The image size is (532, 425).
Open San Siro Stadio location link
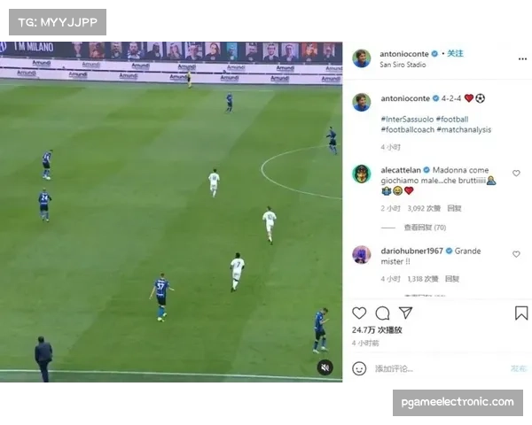point(403,65)
